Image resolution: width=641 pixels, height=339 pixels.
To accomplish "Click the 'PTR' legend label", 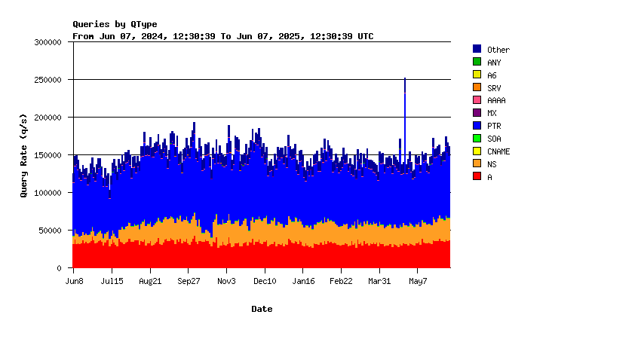I will click(x=494, y=127).
